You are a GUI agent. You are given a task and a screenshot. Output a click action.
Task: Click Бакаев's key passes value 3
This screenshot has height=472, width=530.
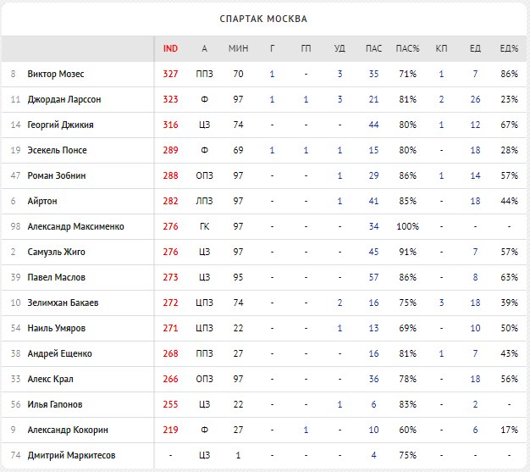point(441,303)
